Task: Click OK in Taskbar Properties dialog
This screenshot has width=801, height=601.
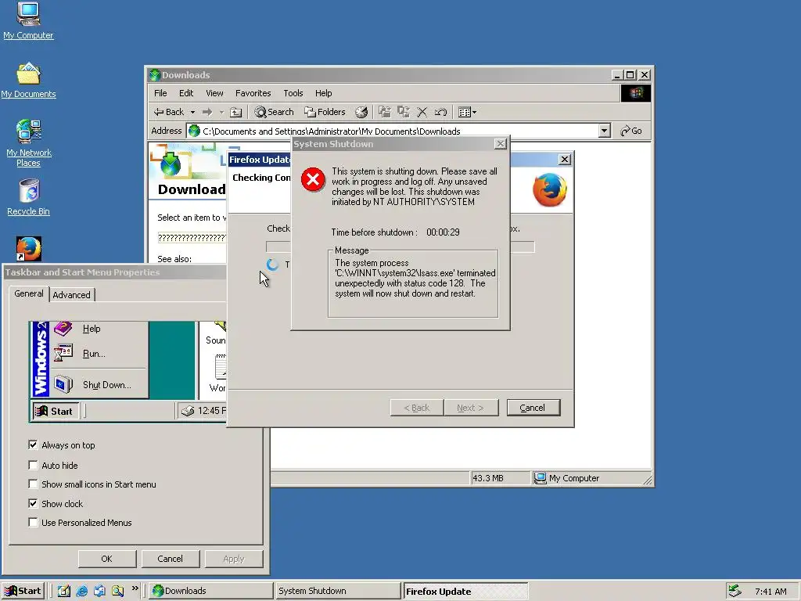Action: click(x=106, y=559)
